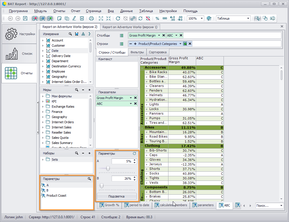This screenshot has height=222, width=289.
Task: Search measures with the Меры magnifier icon
Action: 77,90
